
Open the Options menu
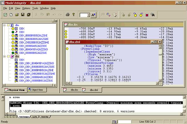click(26, 8)
